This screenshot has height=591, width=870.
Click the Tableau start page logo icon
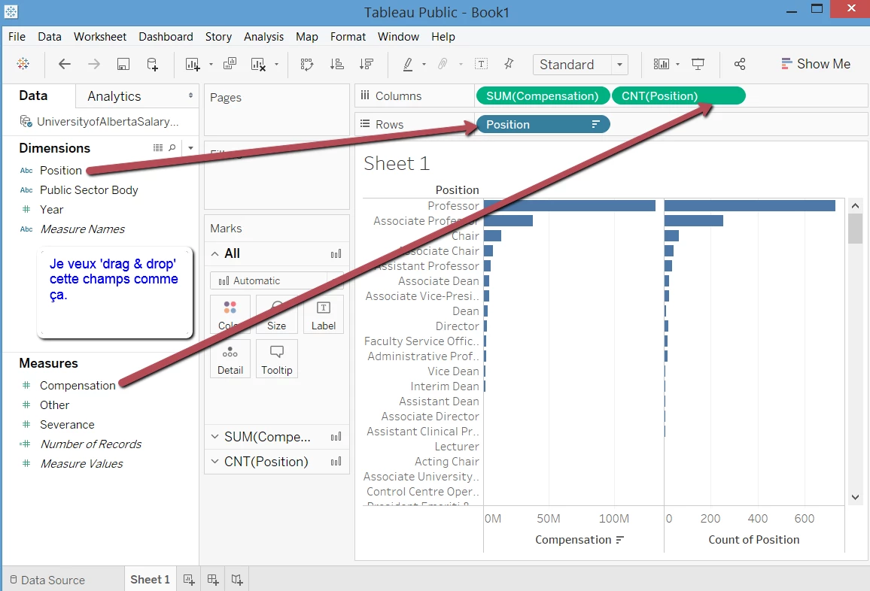(x=23, y=64)
